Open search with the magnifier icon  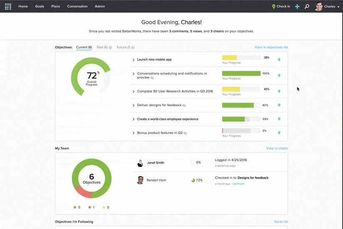click(307, 7)
